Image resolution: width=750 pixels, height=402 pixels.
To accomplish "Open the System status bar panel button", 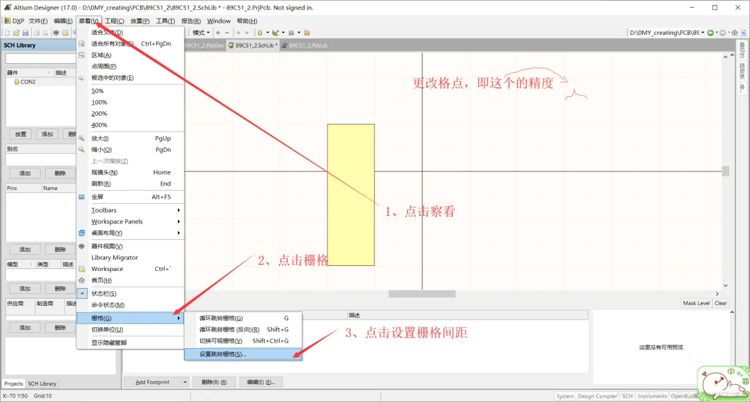I will coord(565,396).
